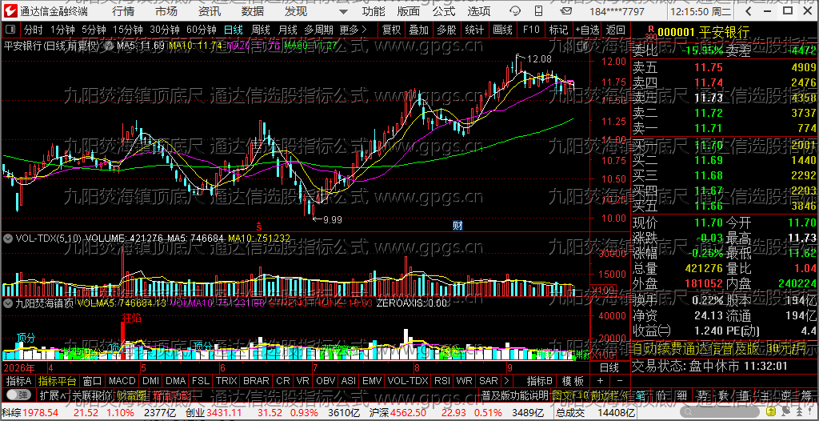Select the 60分钟 period

point(201,30)
